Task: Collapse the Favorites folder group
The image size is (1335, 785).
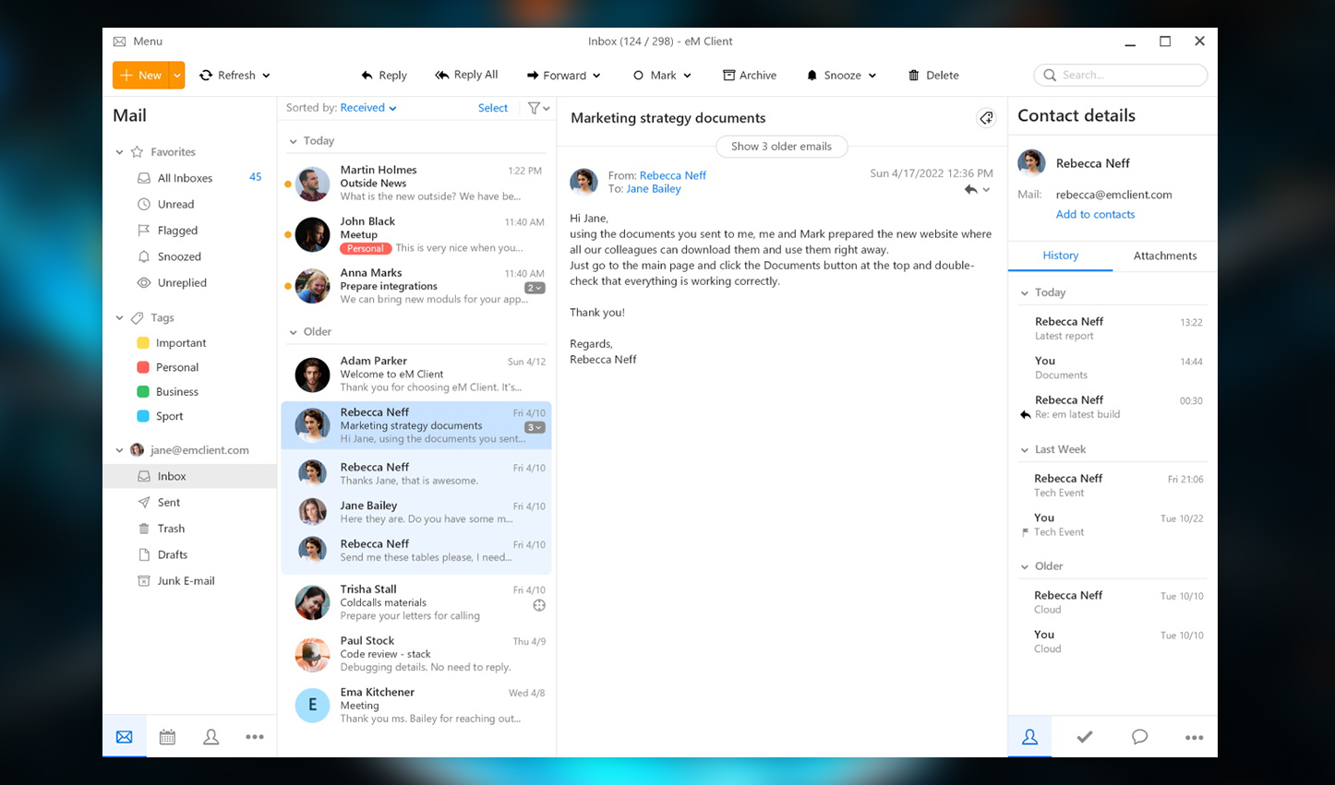Action: [119, 152]
